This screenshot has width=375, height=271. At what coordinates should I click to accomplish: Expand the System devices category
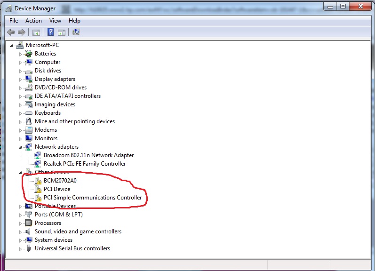(x=20, y=240)
